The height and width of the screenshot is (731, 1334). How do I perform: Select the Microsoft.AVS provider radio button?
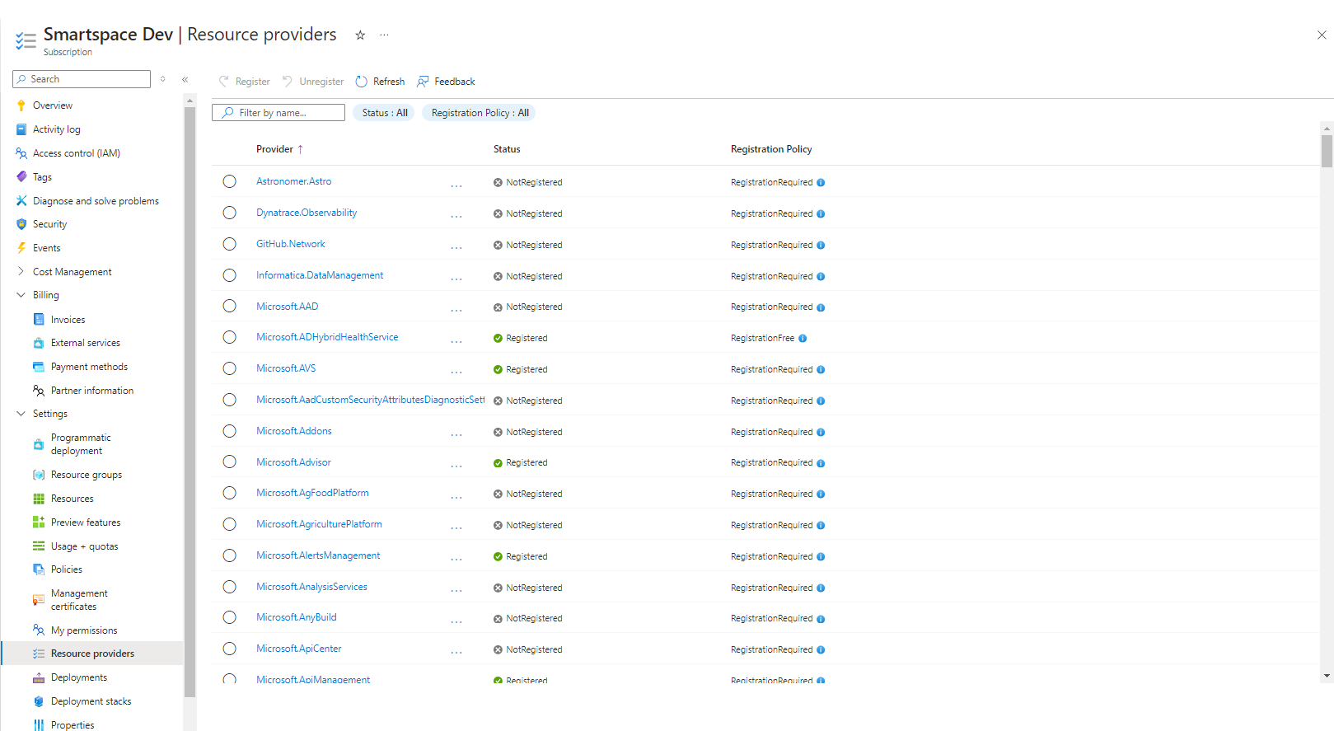pos(230,368)
